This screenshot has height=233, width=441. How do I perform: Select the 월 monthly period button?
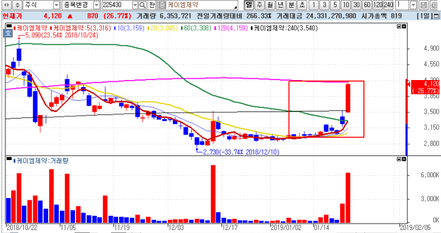click(x=270, y=5)
